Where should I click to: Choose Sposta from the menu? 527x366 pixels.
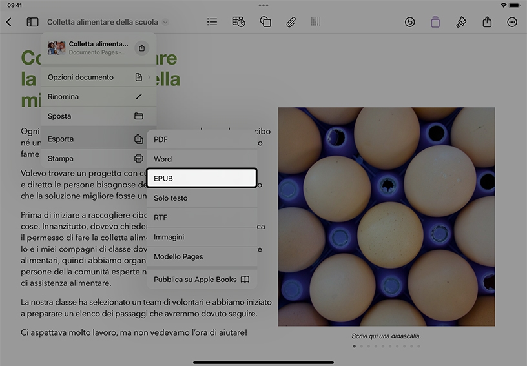tap(98, 116)
